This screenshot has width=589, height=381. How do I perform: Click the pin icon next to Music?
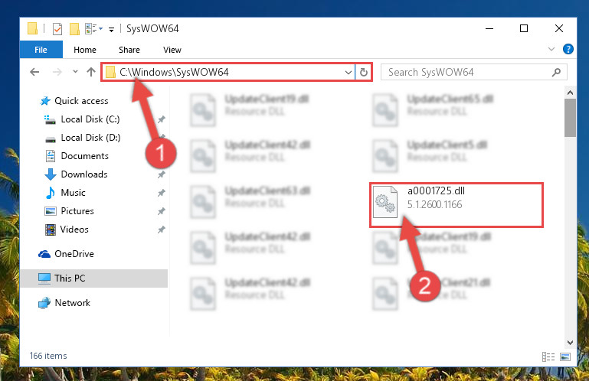coord(161,193)
